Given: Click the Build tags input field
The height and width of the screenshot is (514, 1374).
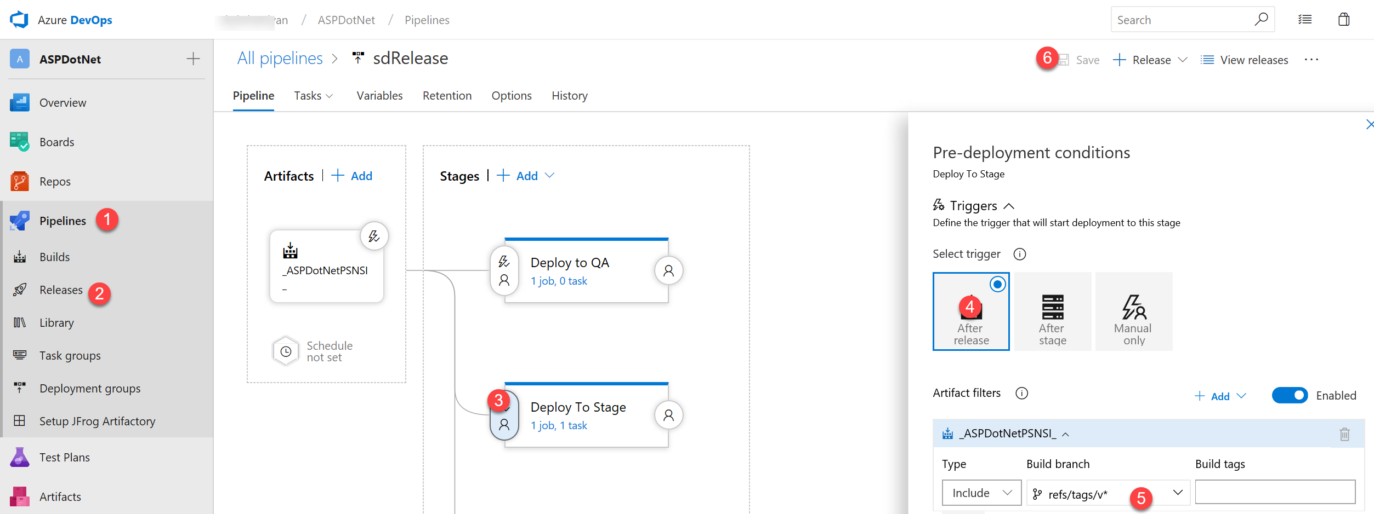Looking at the screenshot, I should coord(1275,492).
